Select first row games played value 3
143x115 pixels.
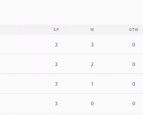[56, 45]
